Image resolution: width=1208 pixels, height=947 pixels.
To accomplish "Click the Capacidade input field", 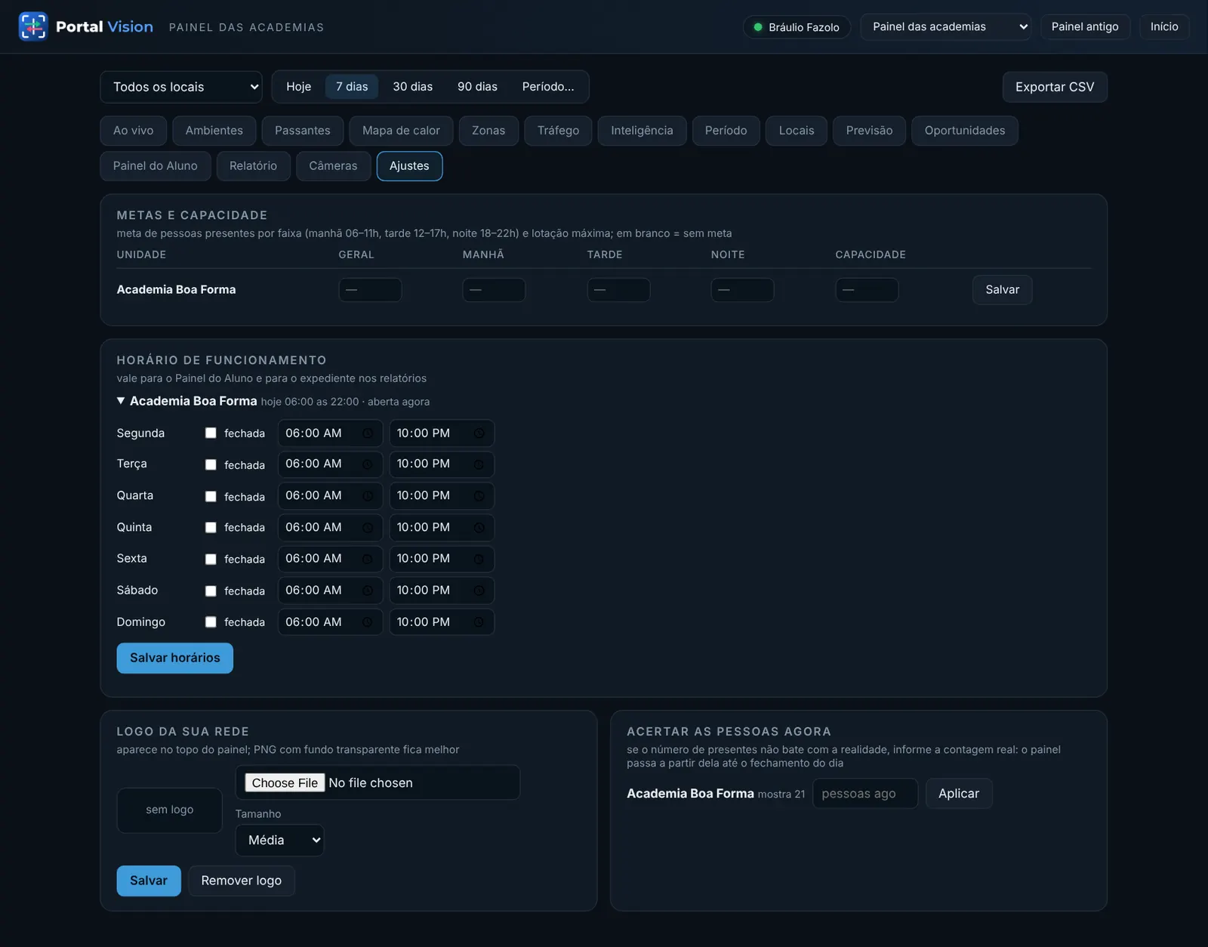I will (x=867, y=290).
